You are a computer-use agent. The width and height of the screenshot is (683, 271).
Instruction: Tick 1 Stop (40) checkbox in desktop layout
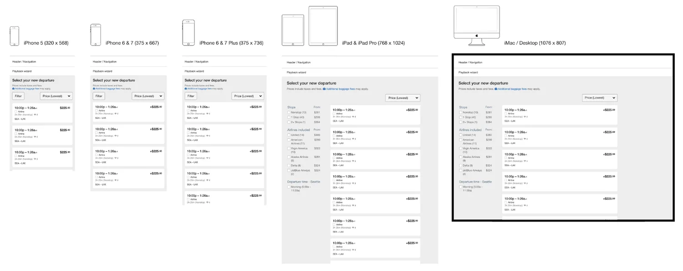tap(460, 118)
